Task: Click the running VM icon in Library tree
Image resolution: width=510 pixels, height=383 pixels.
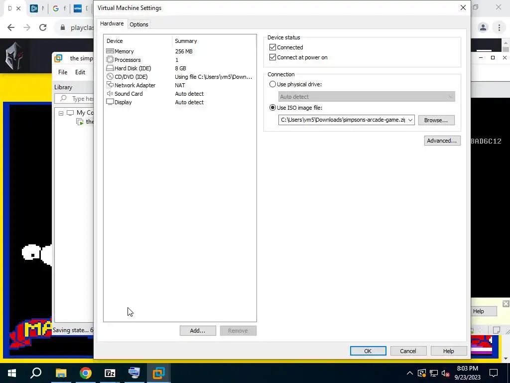Action: (80, 122)
